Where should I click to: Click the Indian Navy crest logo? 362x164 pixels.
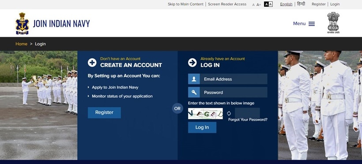[x=22, y=23]
